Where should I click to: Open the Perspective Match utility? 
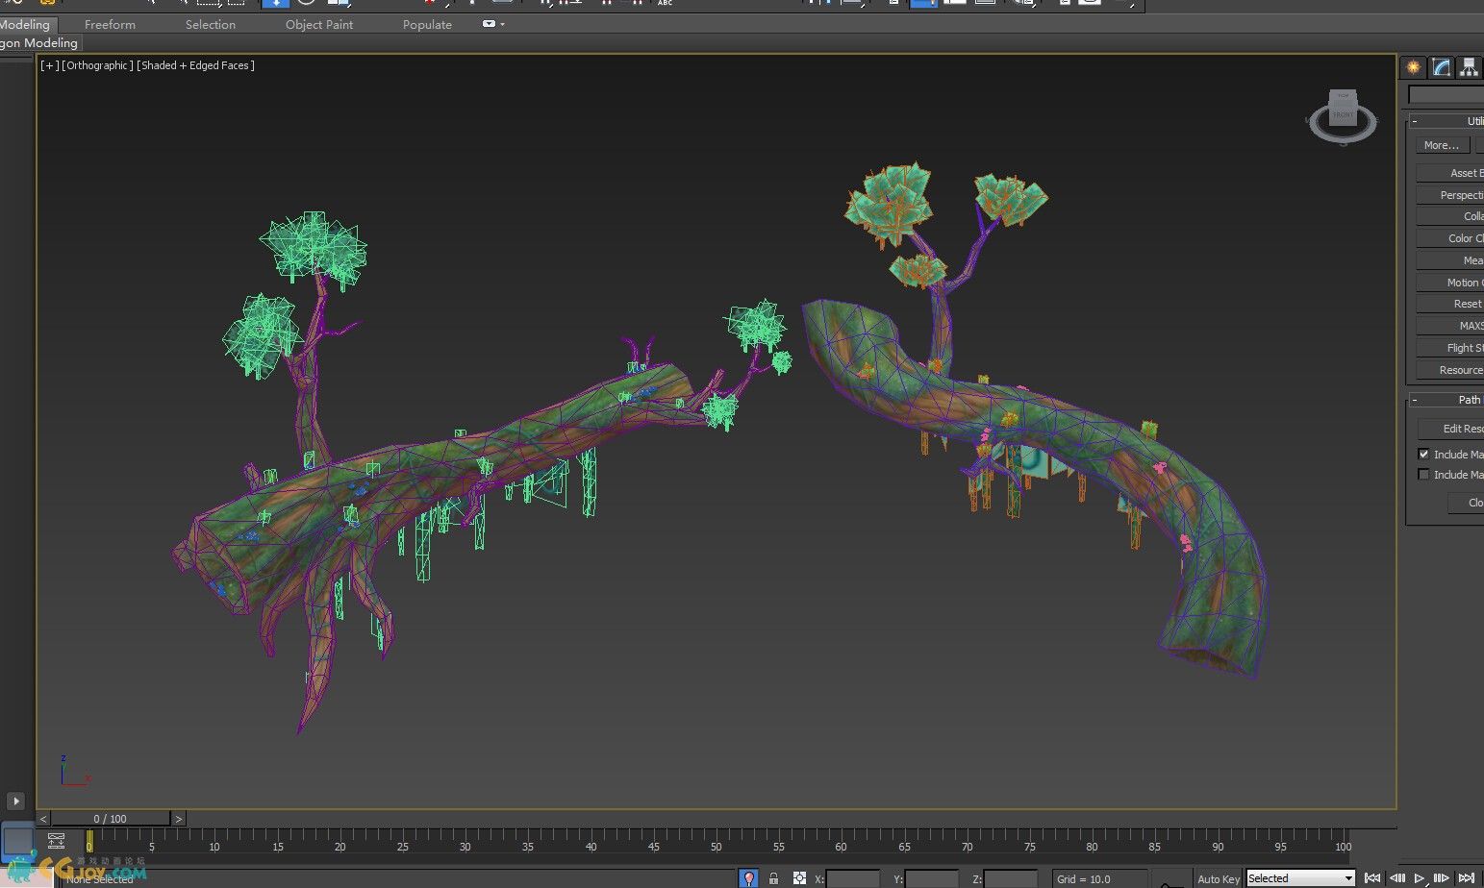click(1450, 195)
